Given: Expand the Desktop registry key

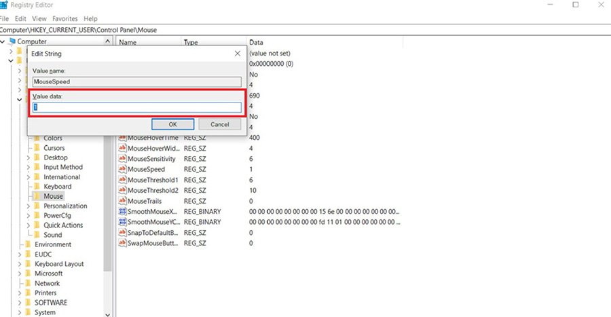Looking at the screenshot, I should [29, 157].
